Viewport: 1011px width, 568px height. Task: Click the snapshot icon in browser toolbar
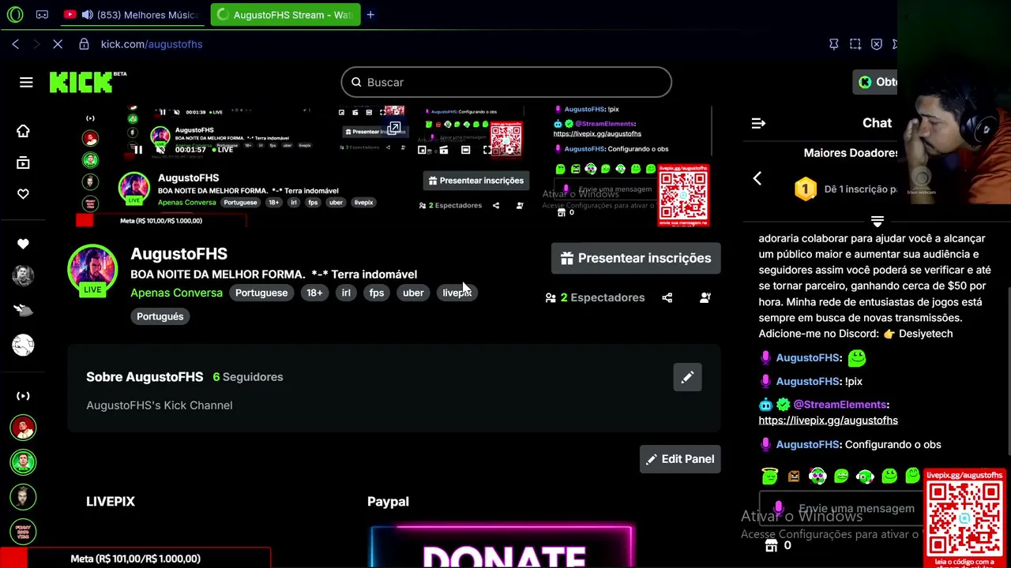(855, 44)
